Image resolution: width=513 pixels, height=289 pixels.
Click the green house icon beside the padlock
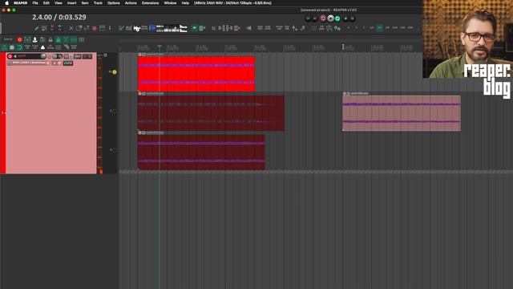(x=59, y=39)
